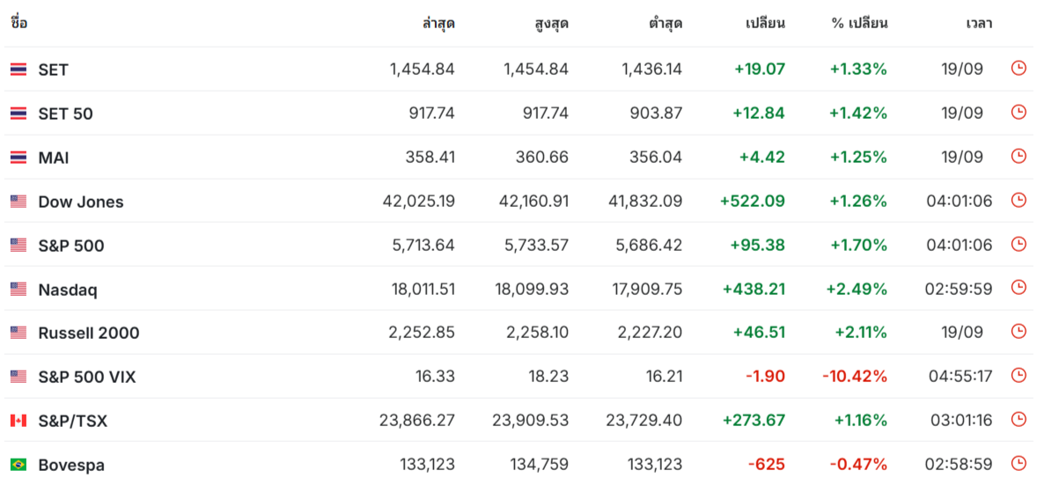Click Russell 2000 low 2,227.20
1037x478 pixels.
pyautogui.click(x=650, y=333)
